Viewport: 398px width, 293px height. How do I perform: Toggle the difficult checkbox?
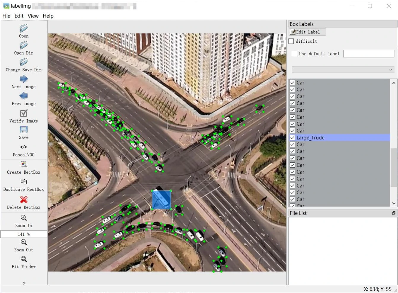point(291,41)
